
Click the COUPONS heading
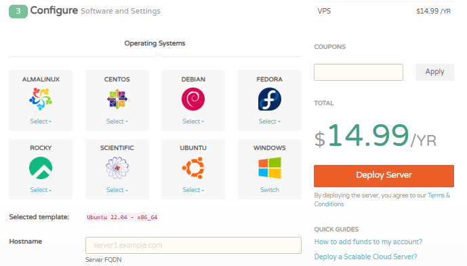click(x=329, y=47)
